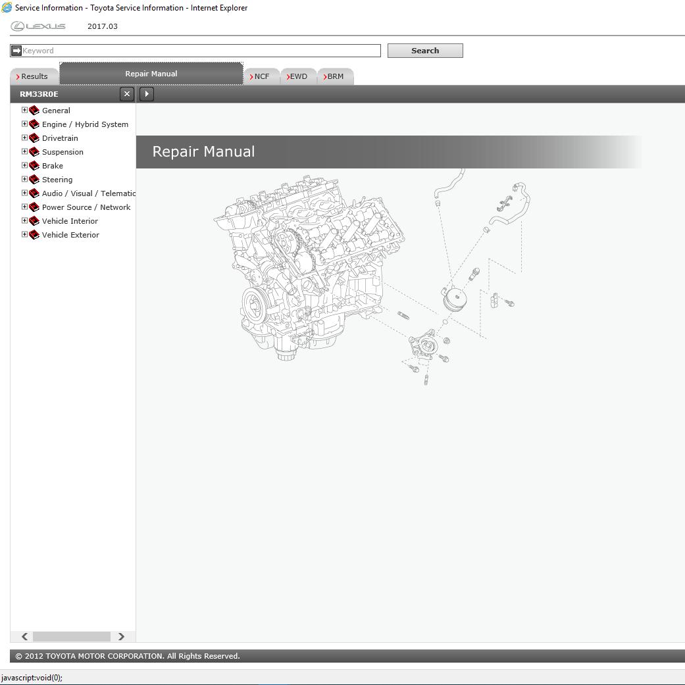Screen dimensions: 685x685
Task: Open the Engine / Hybrid System label
Action: click(85, 124)
